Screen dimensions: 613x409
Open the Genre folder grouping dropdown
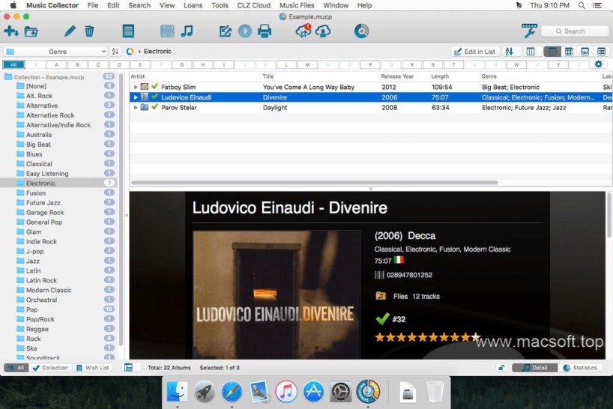coord(55,52)
